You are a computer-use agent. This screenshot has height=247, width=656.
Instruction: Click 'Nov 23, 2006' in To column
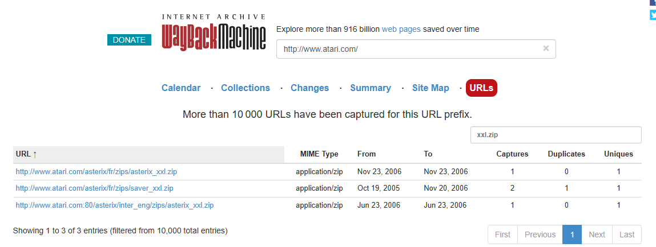tap(445, 171)
